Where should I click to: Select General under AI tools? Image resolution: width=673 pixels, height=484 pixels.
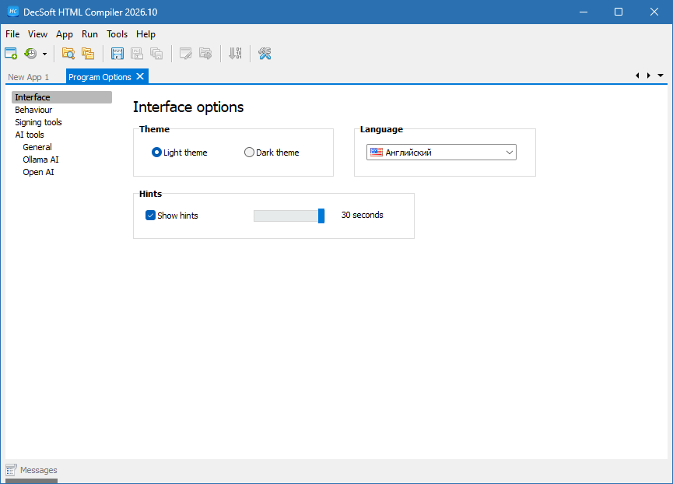point(37,147)
